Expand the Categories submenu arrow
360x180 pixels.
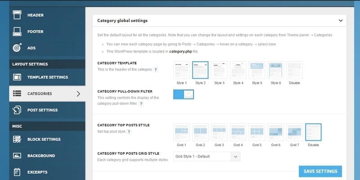78,94
